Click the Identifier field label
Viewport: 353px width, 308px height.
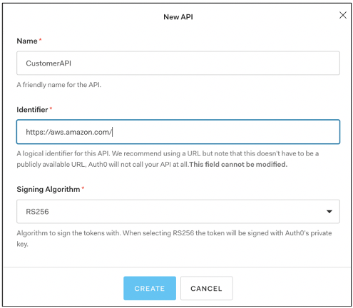[x=32, y=110]
